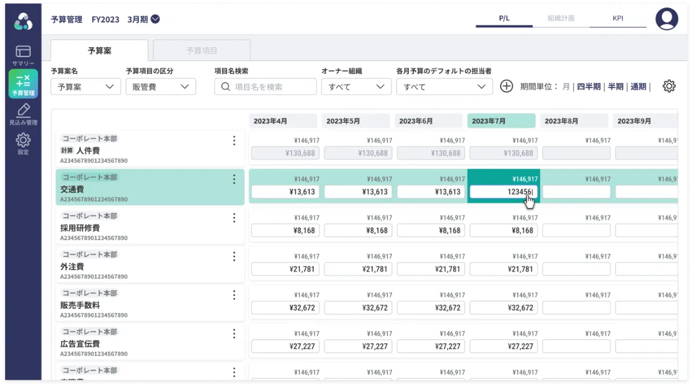Open 予算項目の区分 dropdown showing 販管費
Image resolution: width=692 pixels, height=386 pixels.
(161, 87)
